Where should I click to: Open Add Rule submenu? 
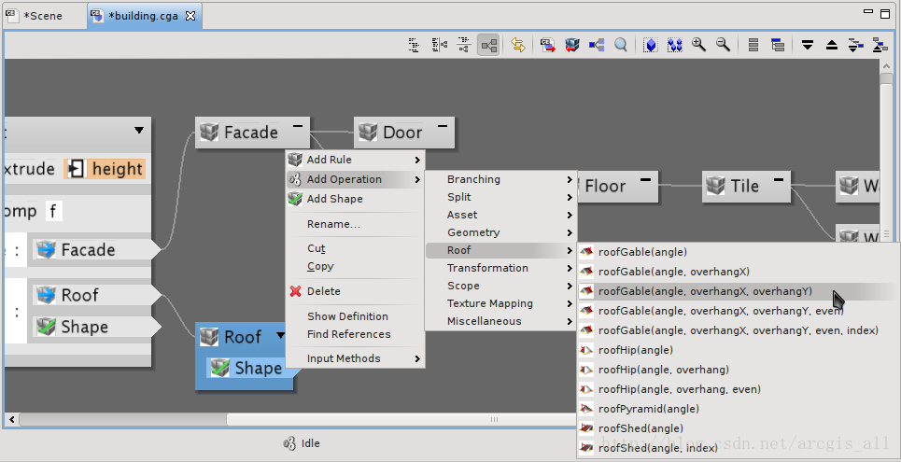pyautogui.click(x=355, y=160)
